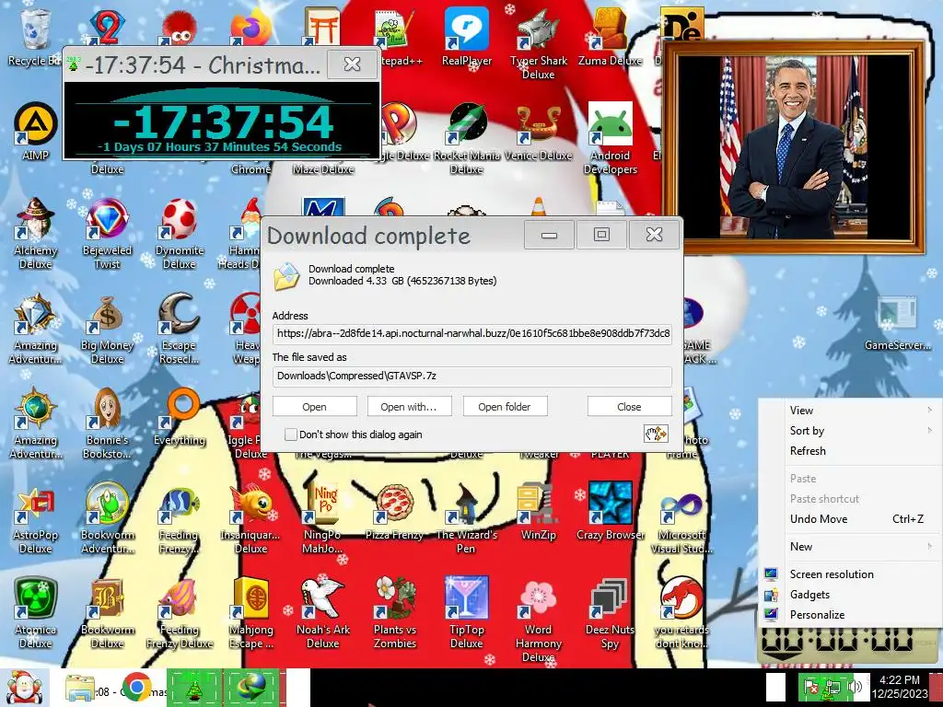The height and width of the screenshot is (707, 943).
Task: Click the Pizza Frenzy icon
Action: (394, 511)
